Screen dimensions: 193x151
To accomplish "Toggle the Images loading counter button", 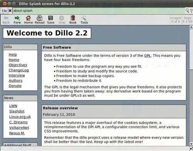I will pyautogui.click(x=176, y=20).
